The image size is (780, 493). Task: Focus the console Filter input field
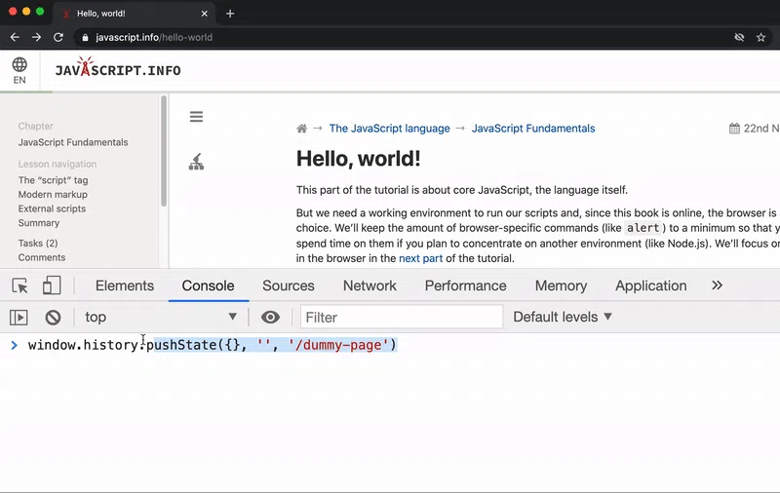click(402, 317)
